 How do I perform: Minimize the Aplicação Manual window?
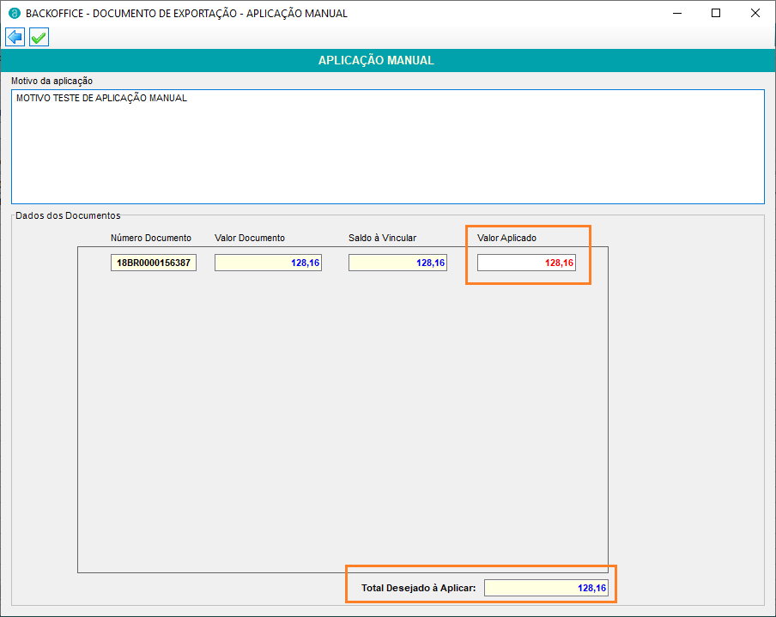click(x=676, y=14)
